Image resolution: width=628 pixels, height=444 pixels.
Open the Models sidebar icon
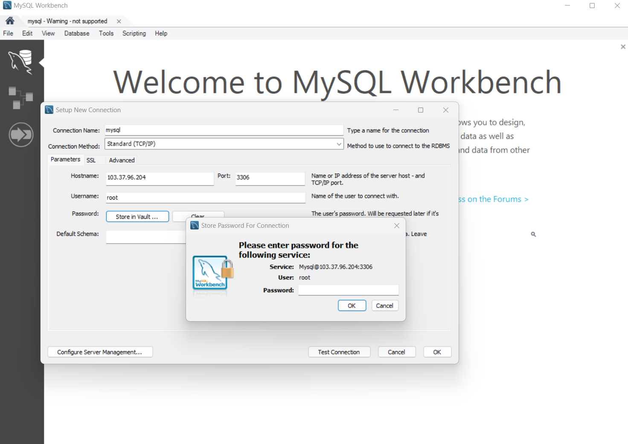point(21,98)
